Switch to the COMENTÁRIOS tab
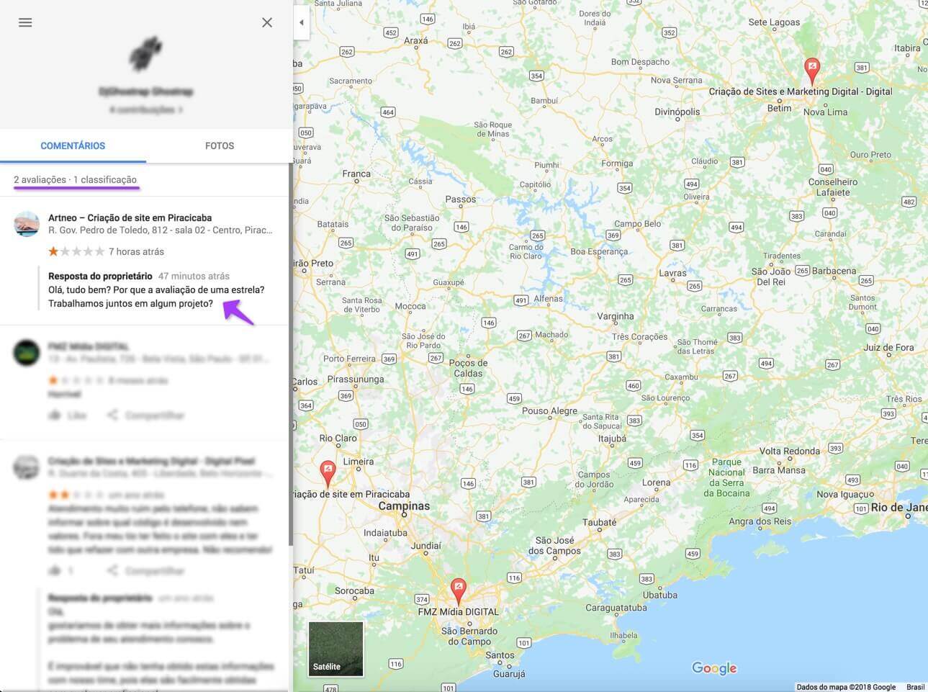Screen dimensions: 928x692 click(x=73, y=145)
